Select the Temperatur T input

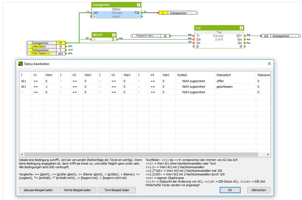click(x=46, y=50)
